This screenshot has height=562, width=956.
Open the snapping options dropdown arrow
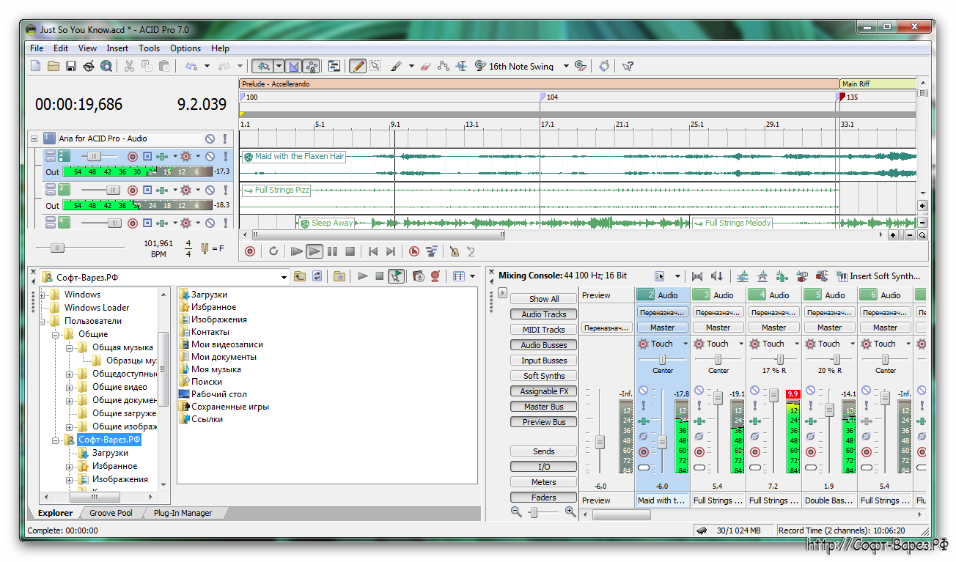[279, 66]
